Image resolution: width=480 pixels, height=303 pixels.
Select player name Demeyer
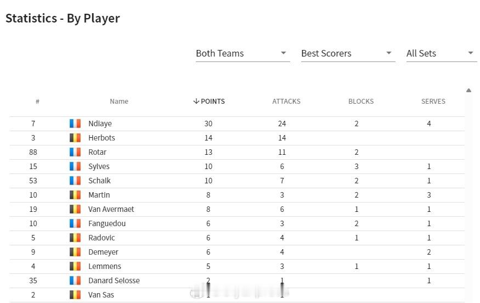103,252
